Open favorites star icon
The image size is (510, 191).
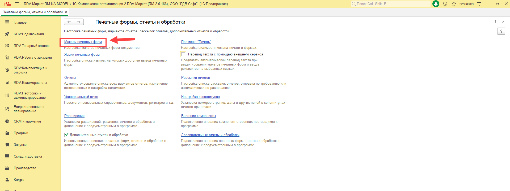[454, 4]
